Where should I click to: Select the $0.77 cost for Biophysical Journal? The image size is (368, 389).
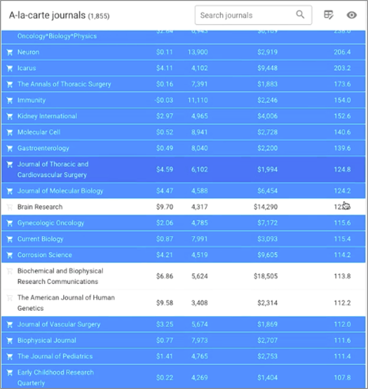pyautogui.click(x=165, y=340)
